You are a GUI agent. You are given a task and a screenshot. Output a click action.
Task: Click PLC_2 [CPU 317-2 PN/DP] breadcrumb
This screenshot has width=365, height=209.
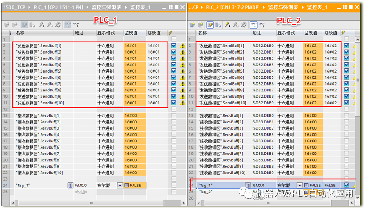(x=233, y=8)
